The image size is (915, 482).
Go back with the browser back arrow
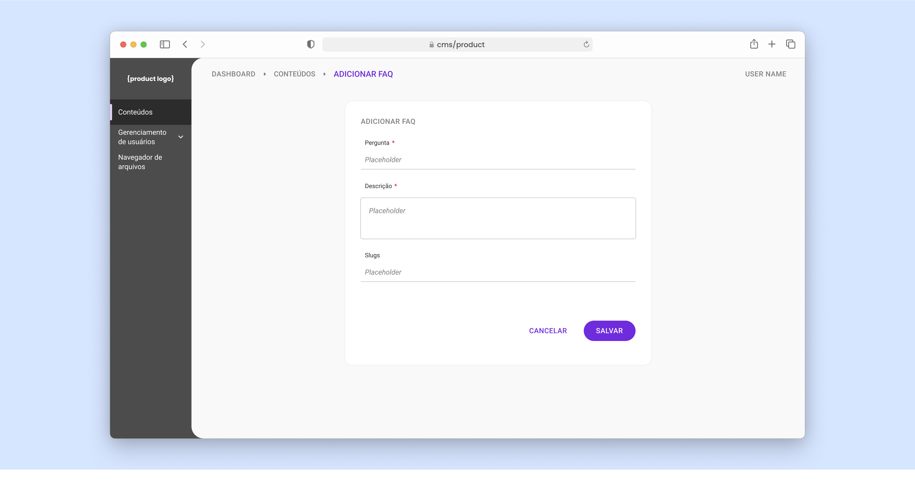185,44
